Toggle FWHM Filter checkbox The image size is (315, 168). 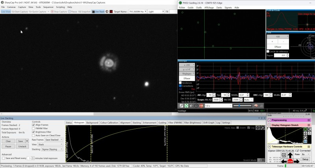[33, 128]
